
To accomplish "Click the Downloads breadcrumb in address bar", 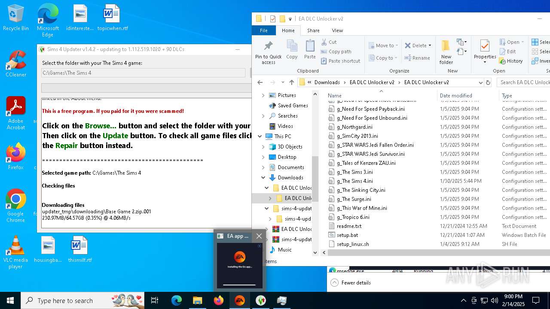I will pos(327,82).
